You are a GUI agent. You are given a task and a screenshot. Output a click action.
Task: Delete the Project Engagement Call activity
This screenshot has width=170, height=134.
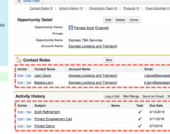click(x=29, y=119)
